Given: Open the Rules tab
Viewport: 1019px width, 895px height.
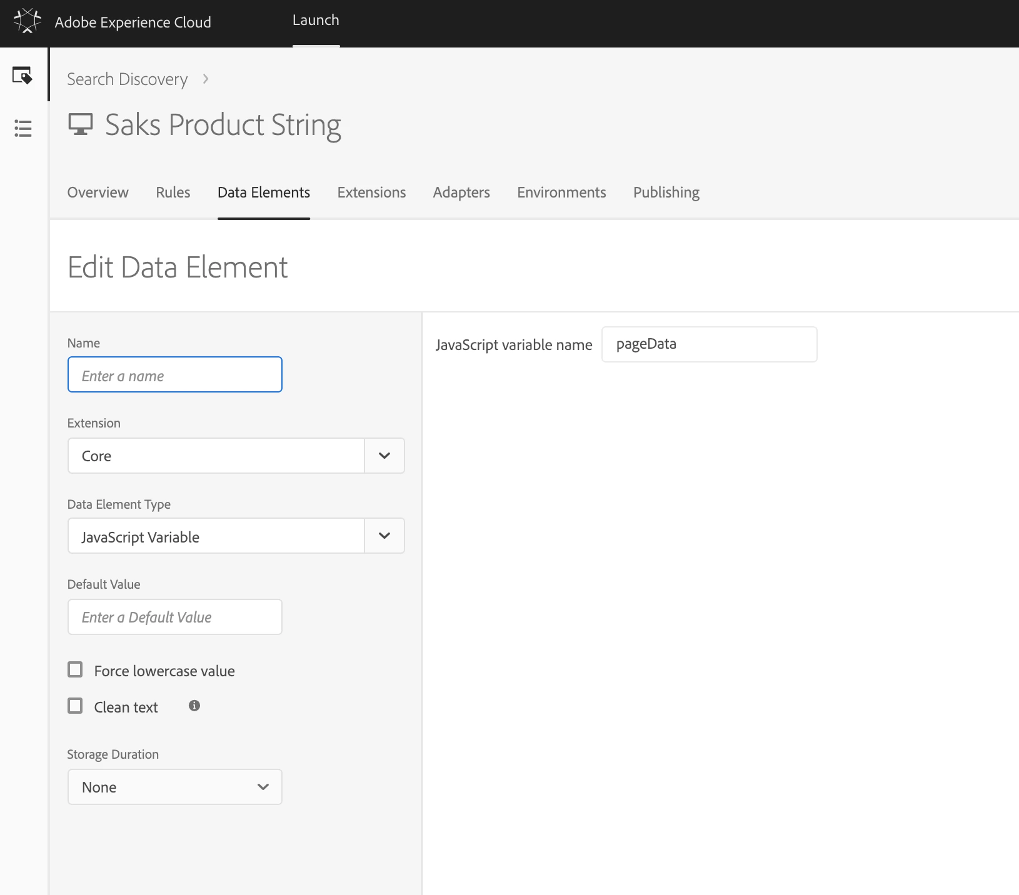Looking at the screenshot, I should [x=173, y=192].
